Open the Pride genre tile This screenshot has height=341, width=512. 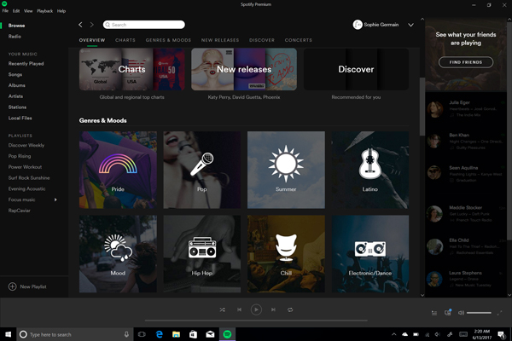pyautogui.click(x=118, y=170)
